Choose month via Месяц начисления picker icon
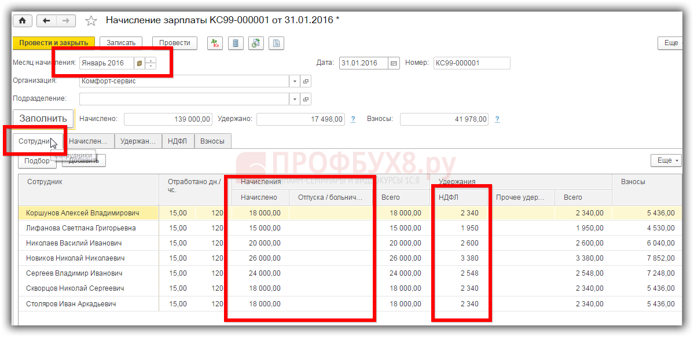Screen dimensions: 694x337 point(139,64)
